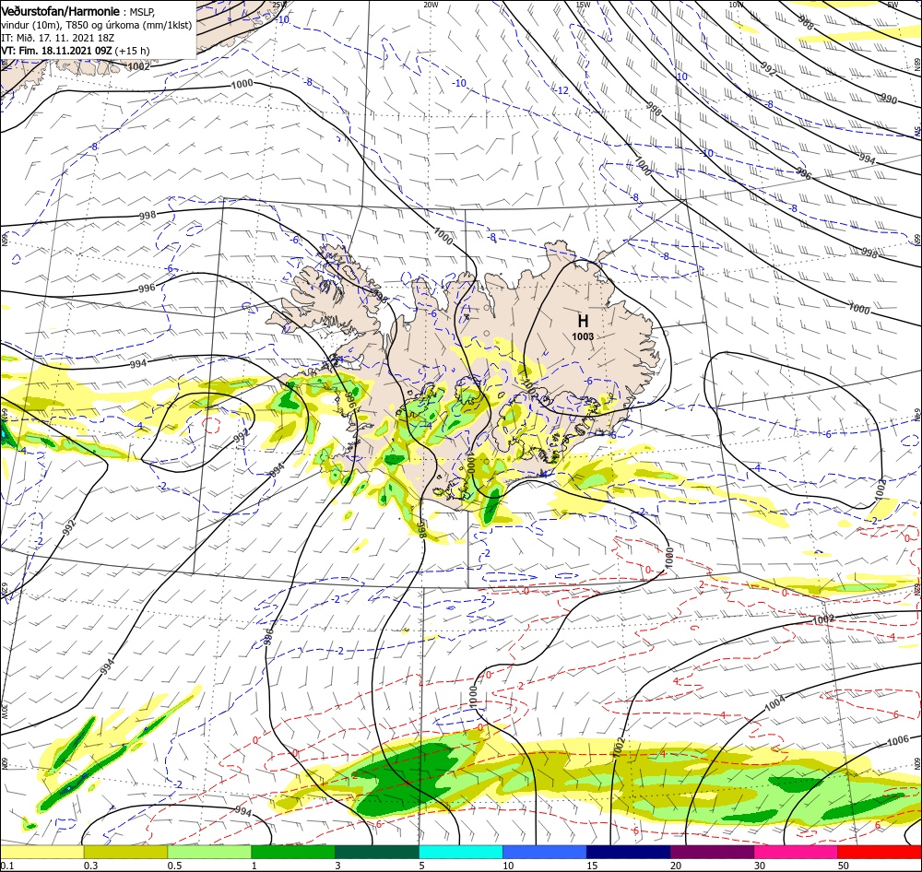Click the 'IT: Mið. 17. 11. 2021 18Z' line

(x=57, y=38)
